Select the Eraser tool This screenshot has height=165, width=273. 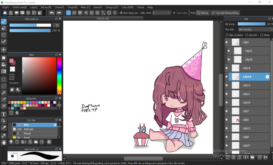point(4,28)
